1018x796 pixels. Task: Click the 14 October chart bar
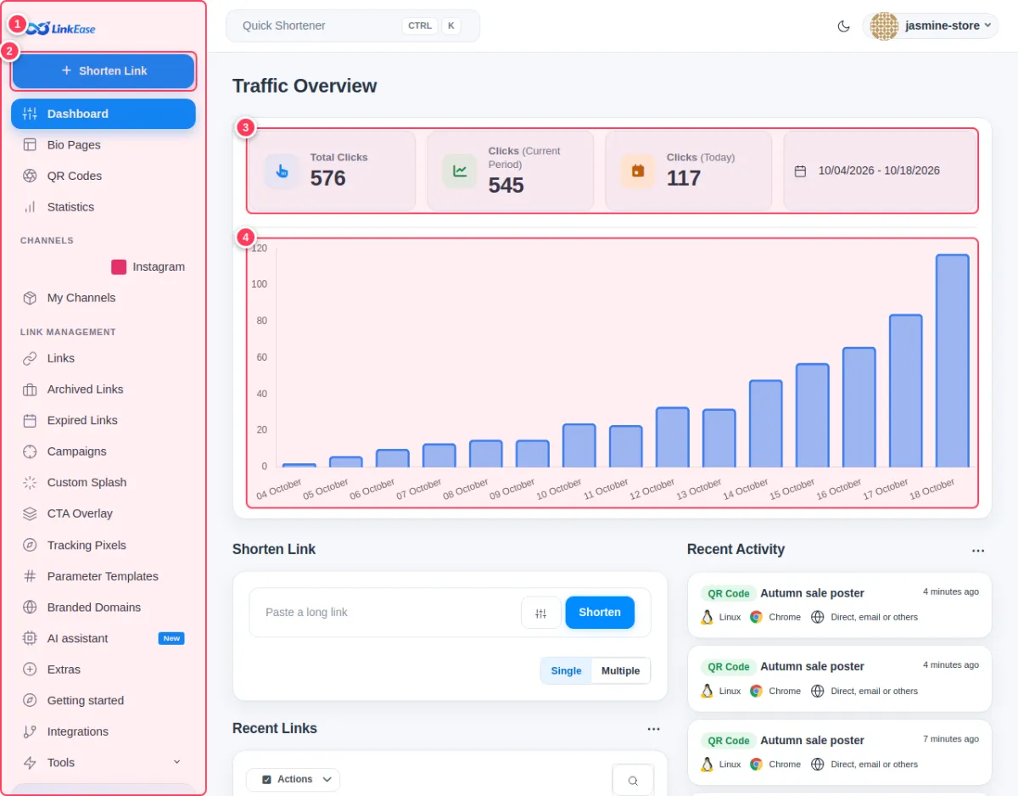765,423
